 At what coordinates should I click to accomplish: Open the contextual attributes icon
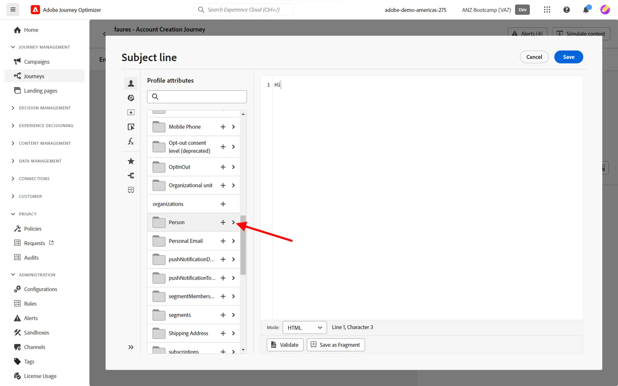point(131,175)
